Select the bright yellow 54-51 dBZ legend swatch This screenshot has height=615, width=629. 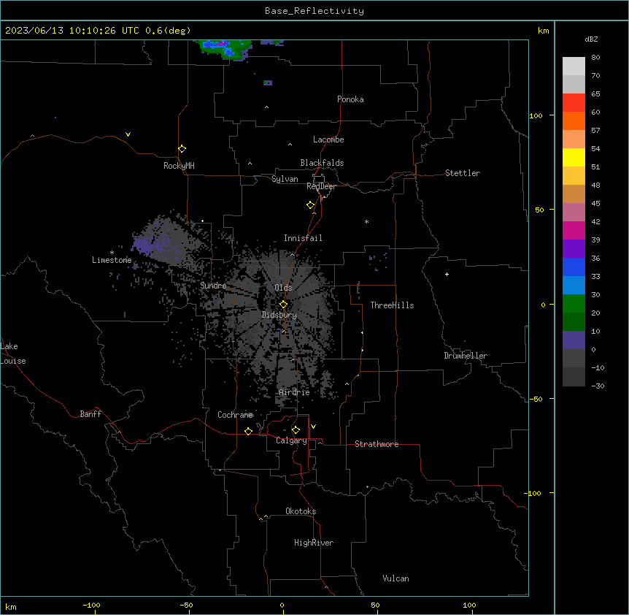coord(574,157)
